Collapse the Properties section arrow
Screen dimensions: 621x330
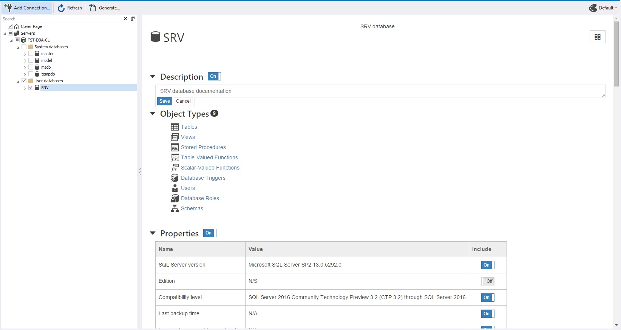(153, 233)
